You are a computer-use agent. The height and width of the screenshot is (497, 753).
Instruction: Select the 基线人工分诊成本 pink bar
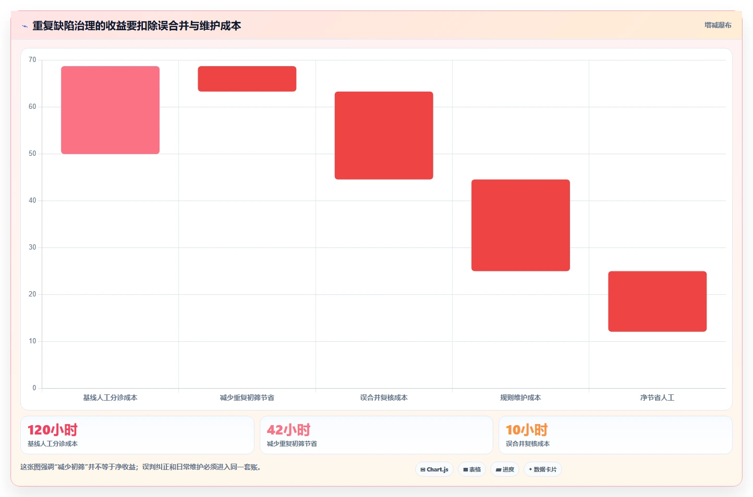click(x=110, y=110)
